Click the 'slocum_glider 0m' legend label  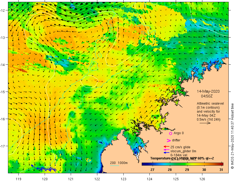tap(183, 151)
